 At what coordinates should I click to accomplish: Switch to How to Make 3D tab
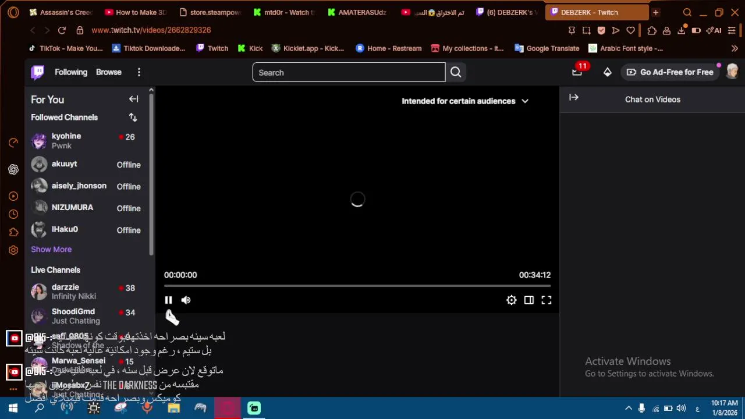click(x=135, y=12)
